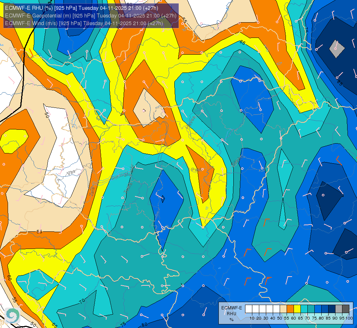The height and width of the screenshot is (328, 357).
Task: Pick the teal 70-75 legend swatch
Action: pos(311,309)
